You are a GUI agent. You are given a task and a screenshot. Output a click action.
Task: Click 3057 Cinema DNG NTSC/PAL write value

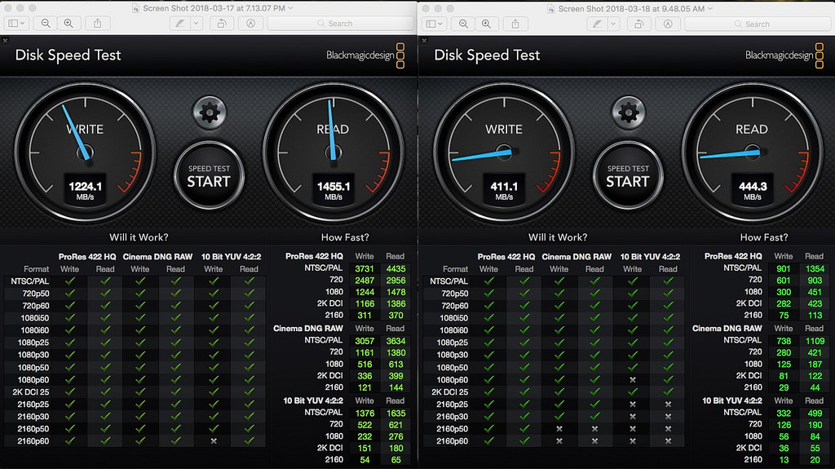pyautogui.click(x=364, y=341)
